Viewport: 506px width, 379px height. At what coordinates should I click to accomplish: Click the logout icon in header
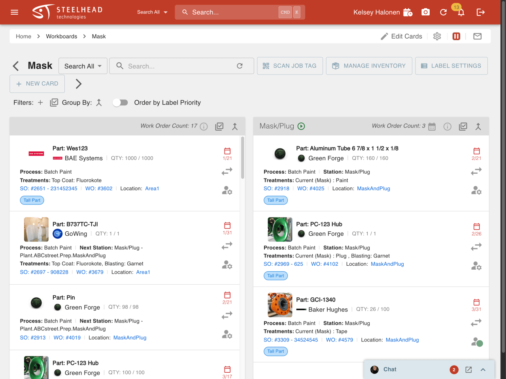481,12
